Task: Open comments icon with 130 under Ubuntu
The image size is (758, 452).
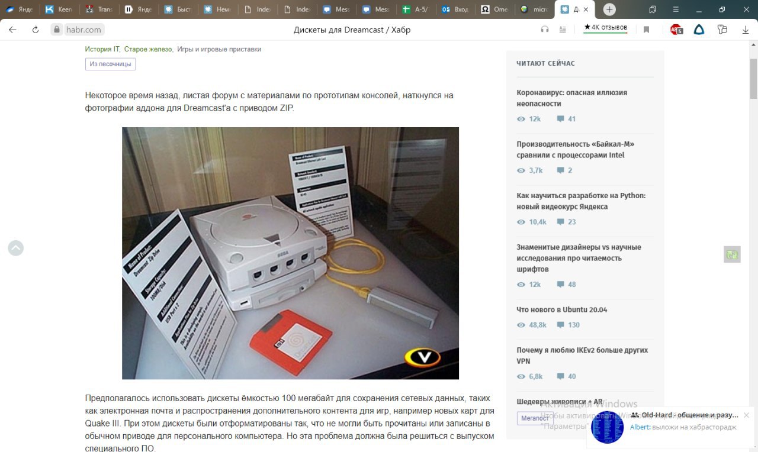Action: (560, 325)
